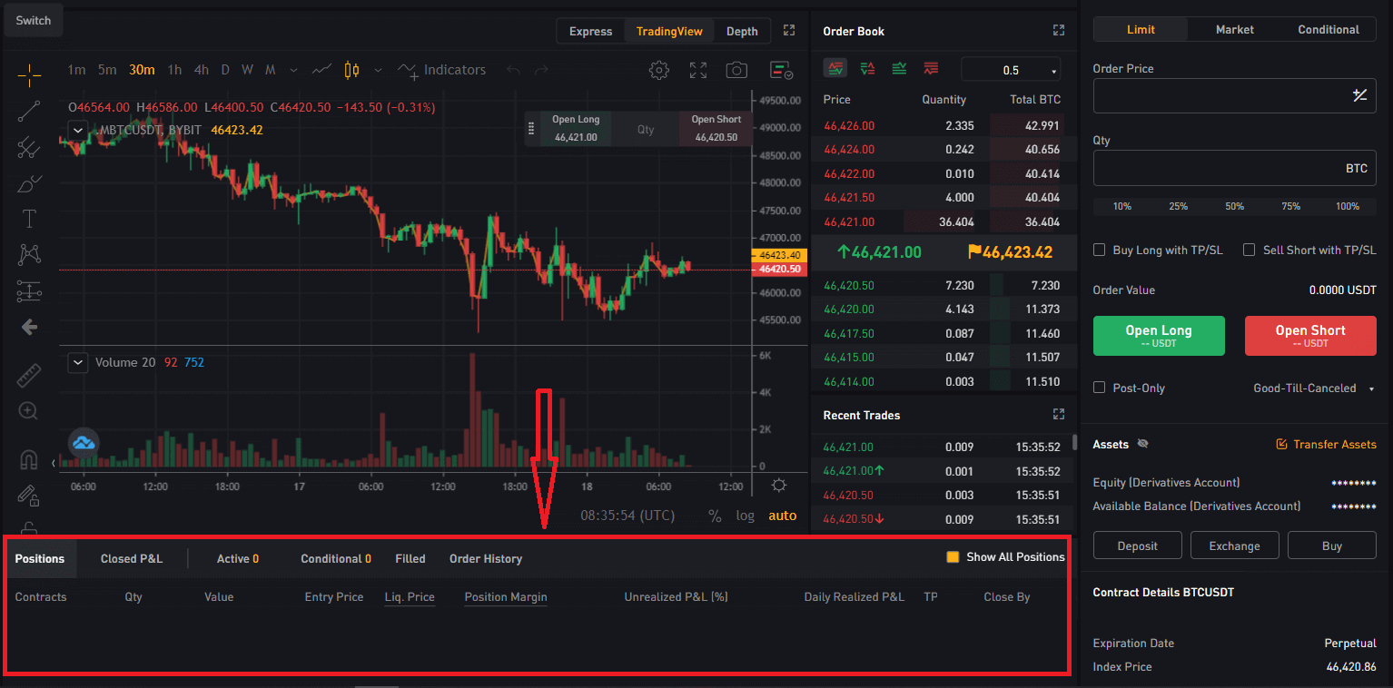Set quantity to 50% on the percentage selector
Image resolution: width=1393 pixels, height=688 pixels.
click(x=1234, y=206)
